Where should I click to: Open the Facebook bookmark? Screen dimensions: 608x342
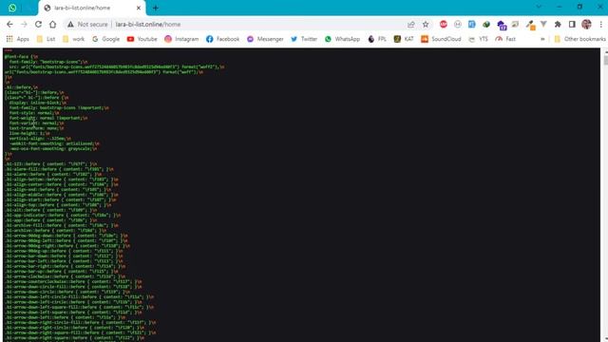(x=223, y=39)
